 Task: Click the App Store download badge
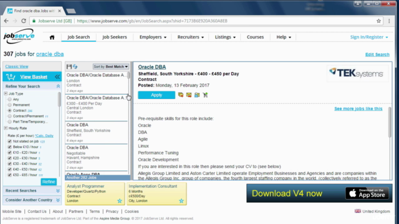coord(367,194)
